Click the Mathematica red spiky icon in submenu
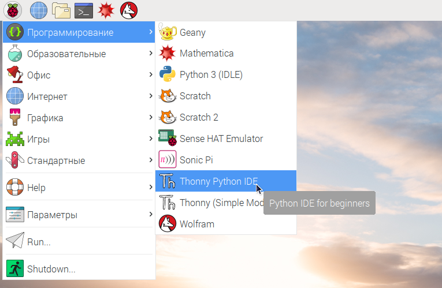The width and height of the screenshot is (442, 288). 168,53
